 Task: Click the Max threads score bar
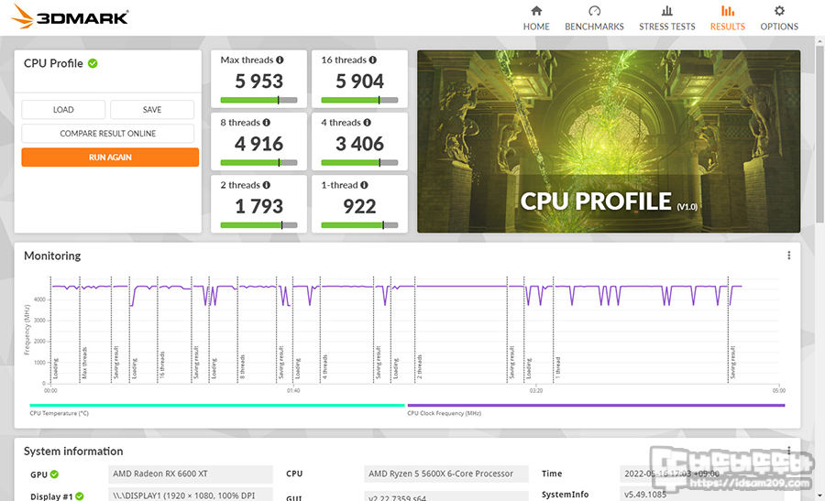click(x=258, y=100)
